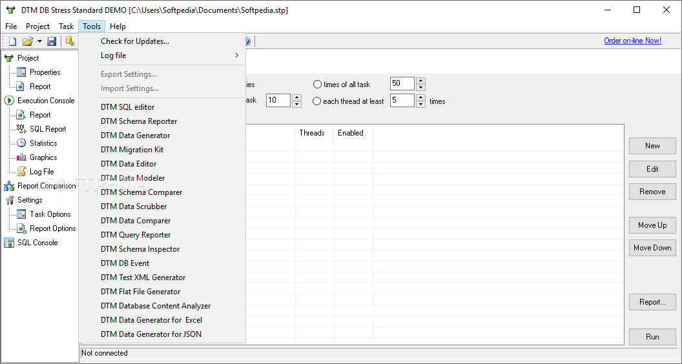Select 'each thread at least' radio button
The image size is (682, 364).
[x=317, y=101]
